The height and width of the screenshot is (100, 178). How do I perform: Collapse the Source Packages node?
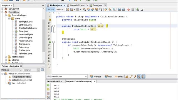tap(6, 15)
